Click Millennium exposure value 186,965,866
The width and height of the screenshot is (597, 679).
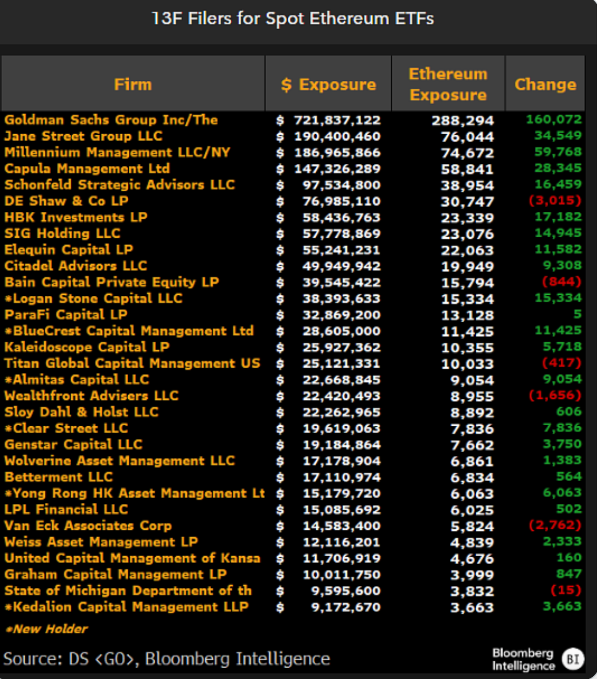337,153
